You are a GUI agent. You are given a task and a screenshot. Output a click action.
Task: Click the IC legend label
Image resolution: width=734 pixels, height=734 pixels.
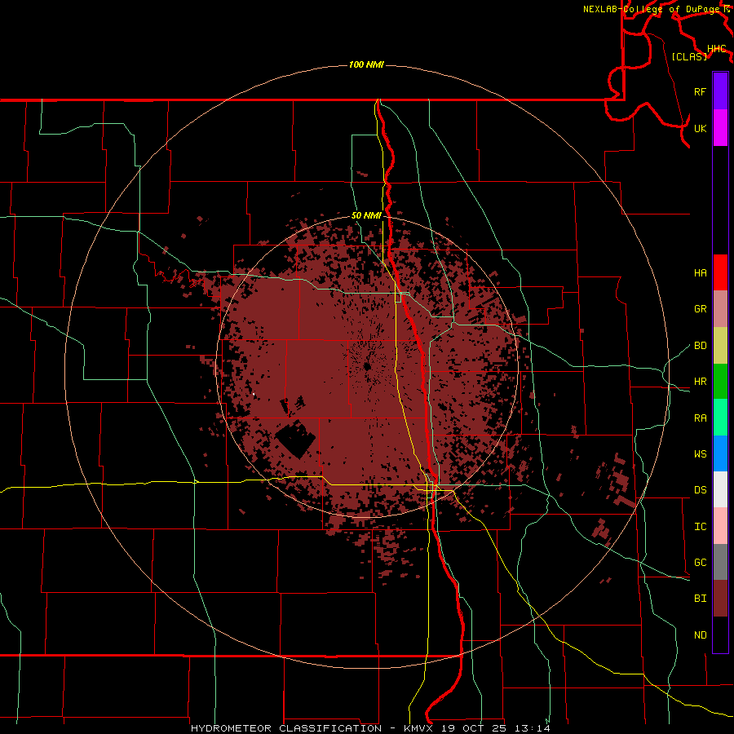[x=701, y=527]
